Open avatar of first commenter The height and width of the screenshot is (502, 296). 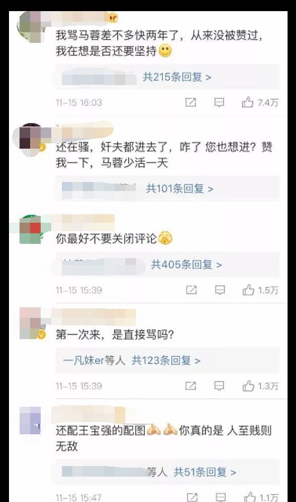coord(31,27)
